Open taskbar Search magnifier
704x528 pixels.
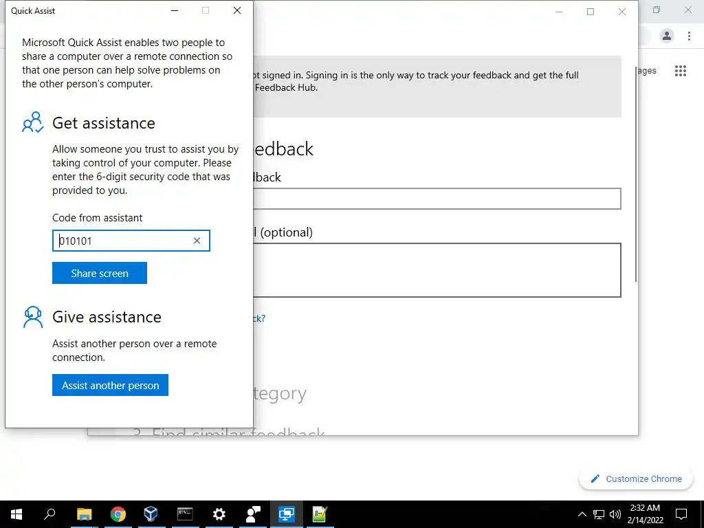click(x=49, y=514)
